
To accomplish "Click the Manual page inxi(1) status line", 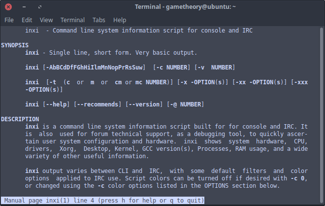I will pyautogui.click(x=102, y=201).
